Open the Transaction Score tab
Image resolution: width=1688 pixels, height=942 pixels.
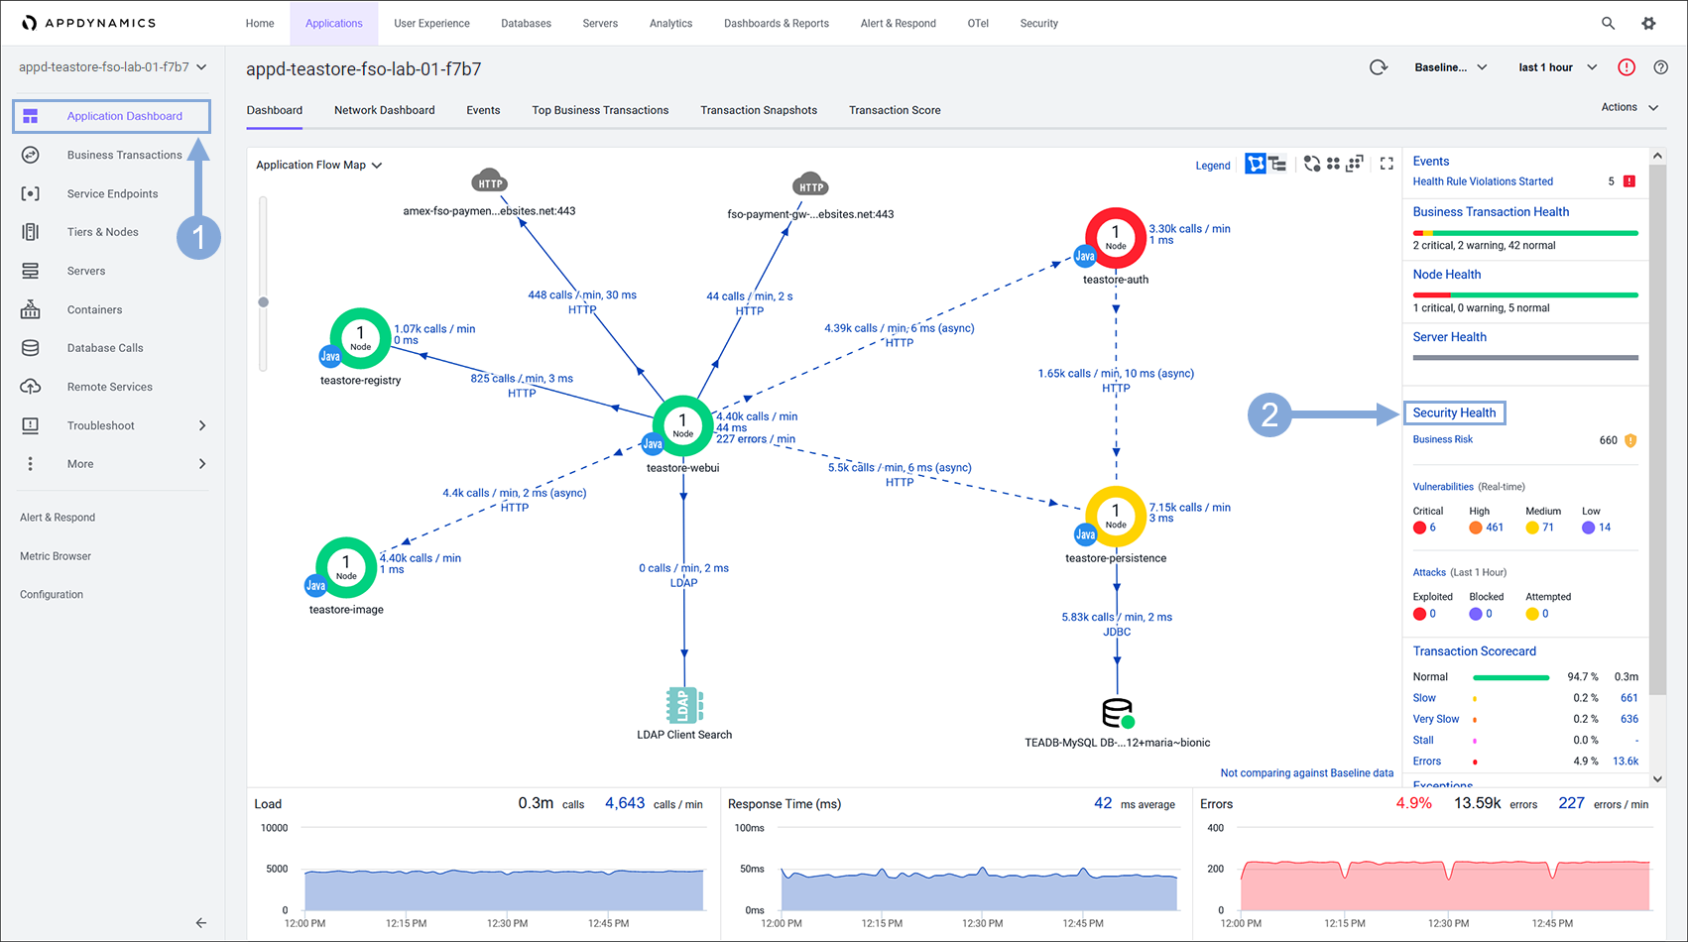coord(895,110)
